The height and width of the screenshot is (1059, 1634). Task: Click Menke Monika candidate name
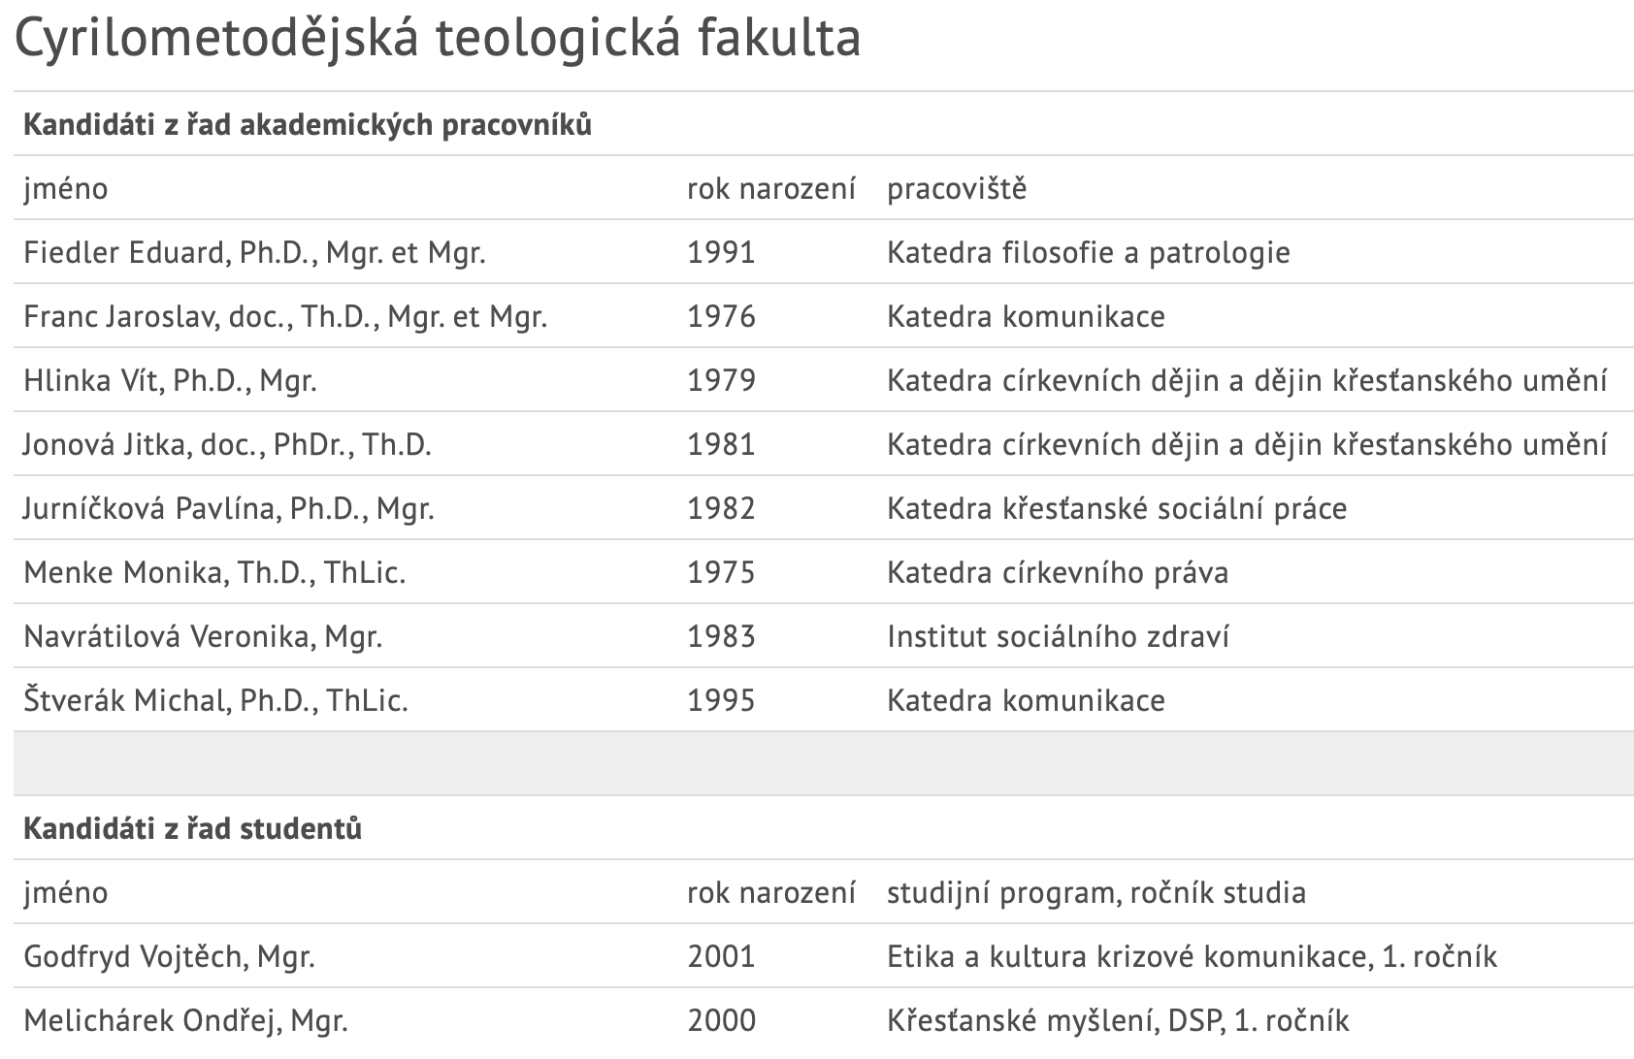coord(214,573)
